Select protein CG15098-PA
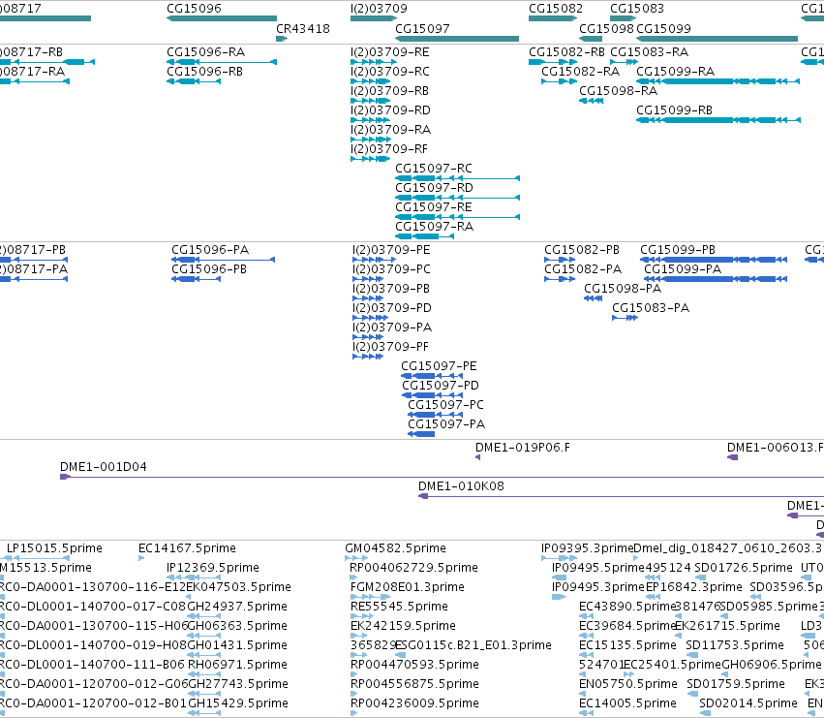 [x=623, y=289]
